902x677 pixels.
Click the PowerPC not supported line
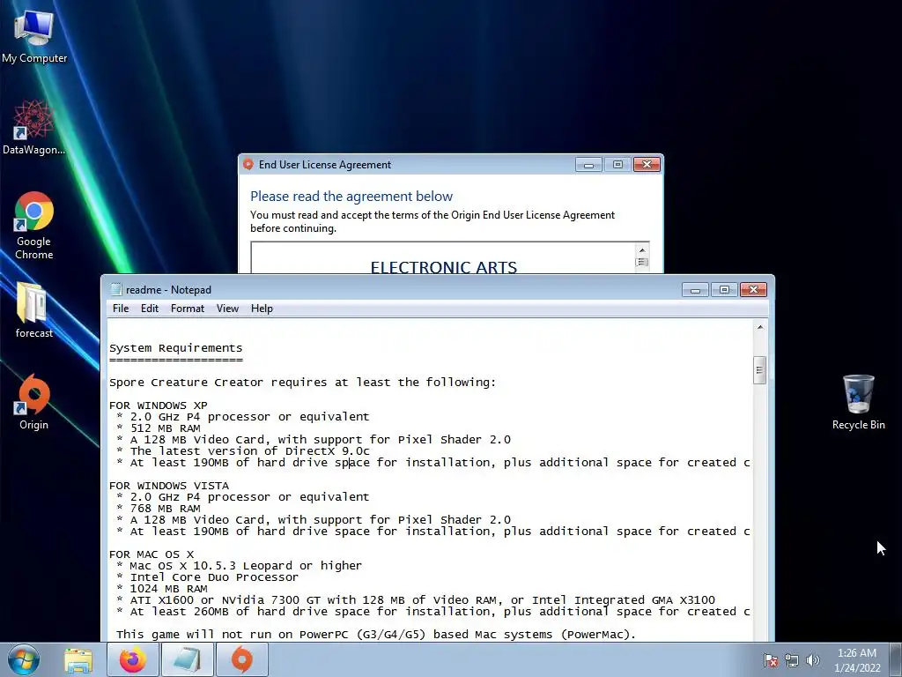376,635
